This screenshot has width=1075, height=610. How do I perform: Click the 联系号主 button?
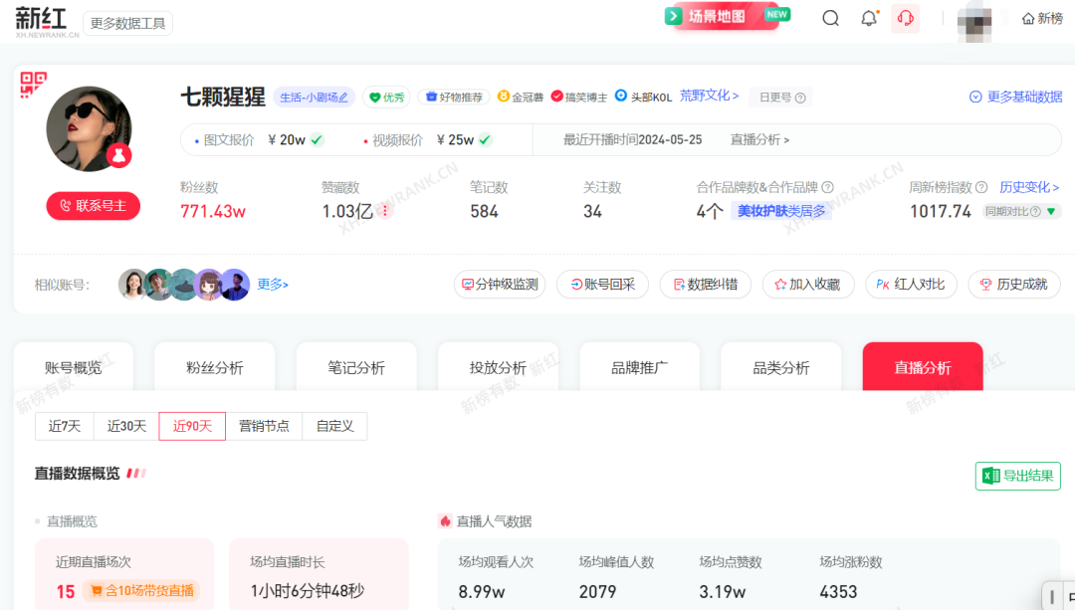93,206
